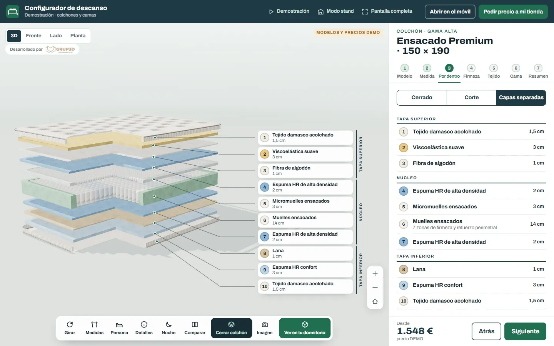Click Lana row in Tapa inferior list
The height and width of the screenshot is (346, 554).
click(x=471, y=269)
